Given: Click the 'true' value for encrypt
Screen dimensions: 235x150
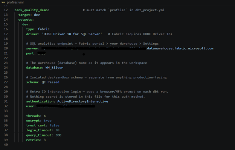Looking at the screenshot, I should [x=47, y=121].
